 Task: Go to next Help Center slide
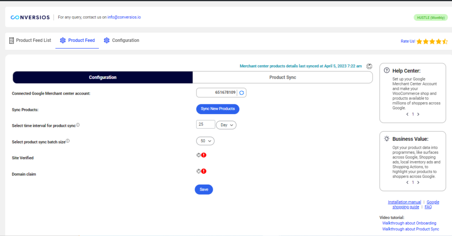point(418,114)
